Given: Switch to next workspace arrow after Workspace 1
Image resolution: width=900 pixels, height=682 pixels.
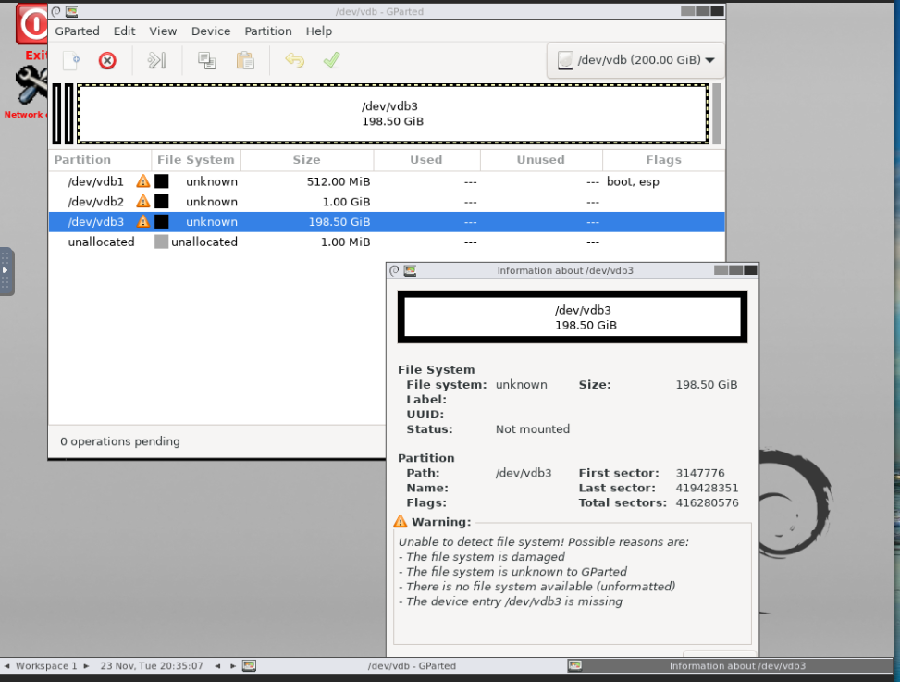Looking at the screenshot, I should point(86,666).
